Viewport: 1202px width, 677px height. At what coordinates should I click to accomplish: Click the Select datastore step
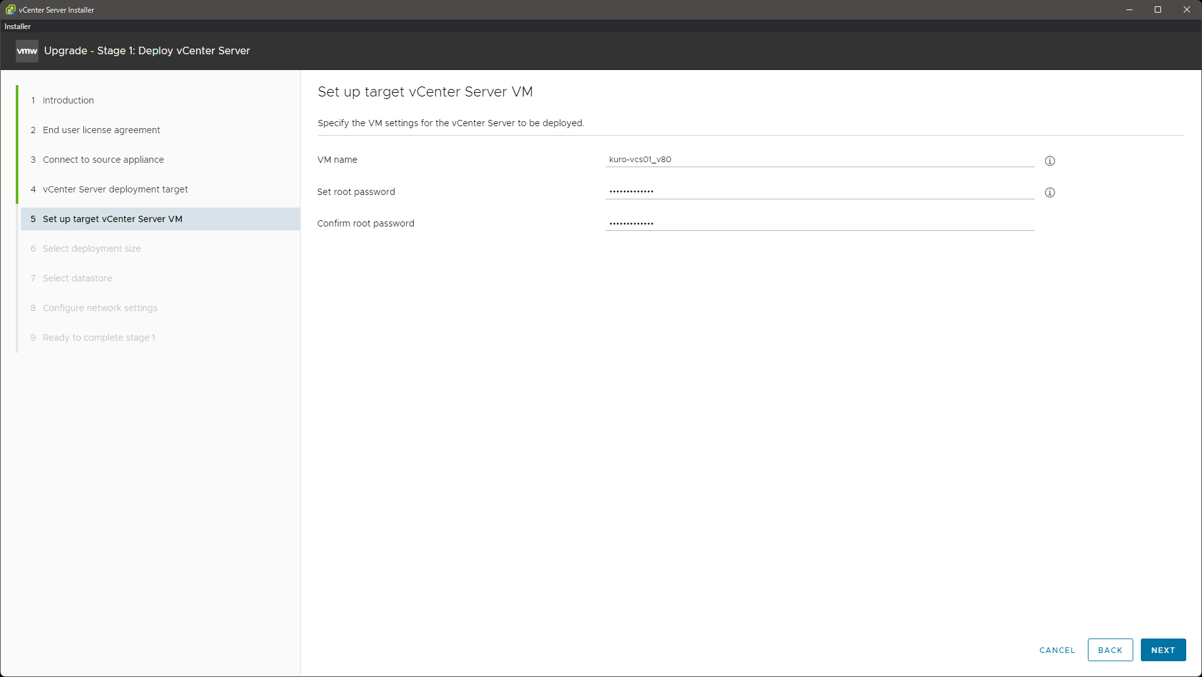[x=77, y=278]
